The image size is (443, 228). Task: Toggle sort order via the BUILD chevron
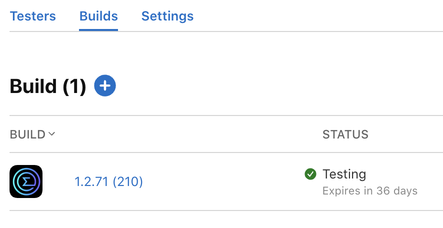(x=51, y=133)
